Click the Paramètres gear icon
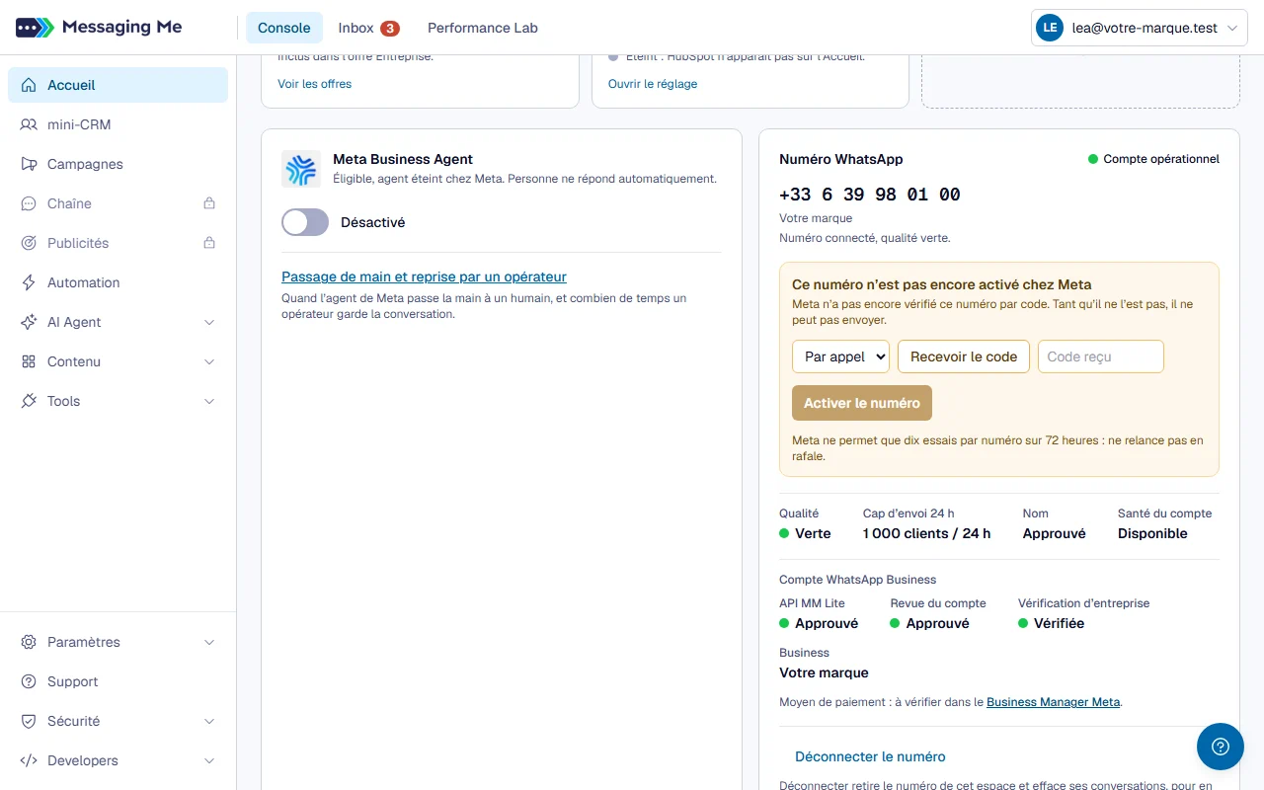This screenshot has height=790, width=1264. click(x=29, y=642)
